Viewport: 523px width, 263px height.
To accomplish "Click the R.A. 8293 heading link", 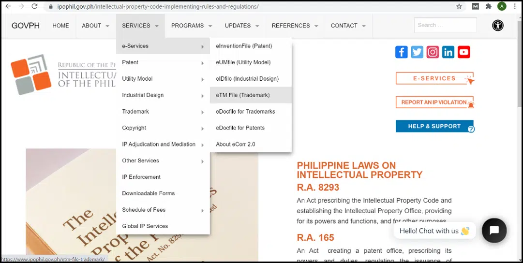I will 318,187.
